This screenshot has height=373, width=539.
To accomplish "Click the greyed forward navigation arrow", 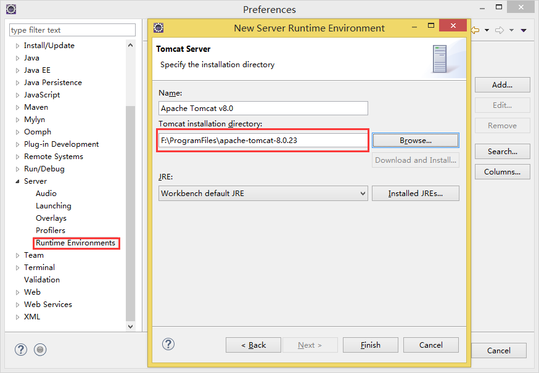I will tap(500, 30).
